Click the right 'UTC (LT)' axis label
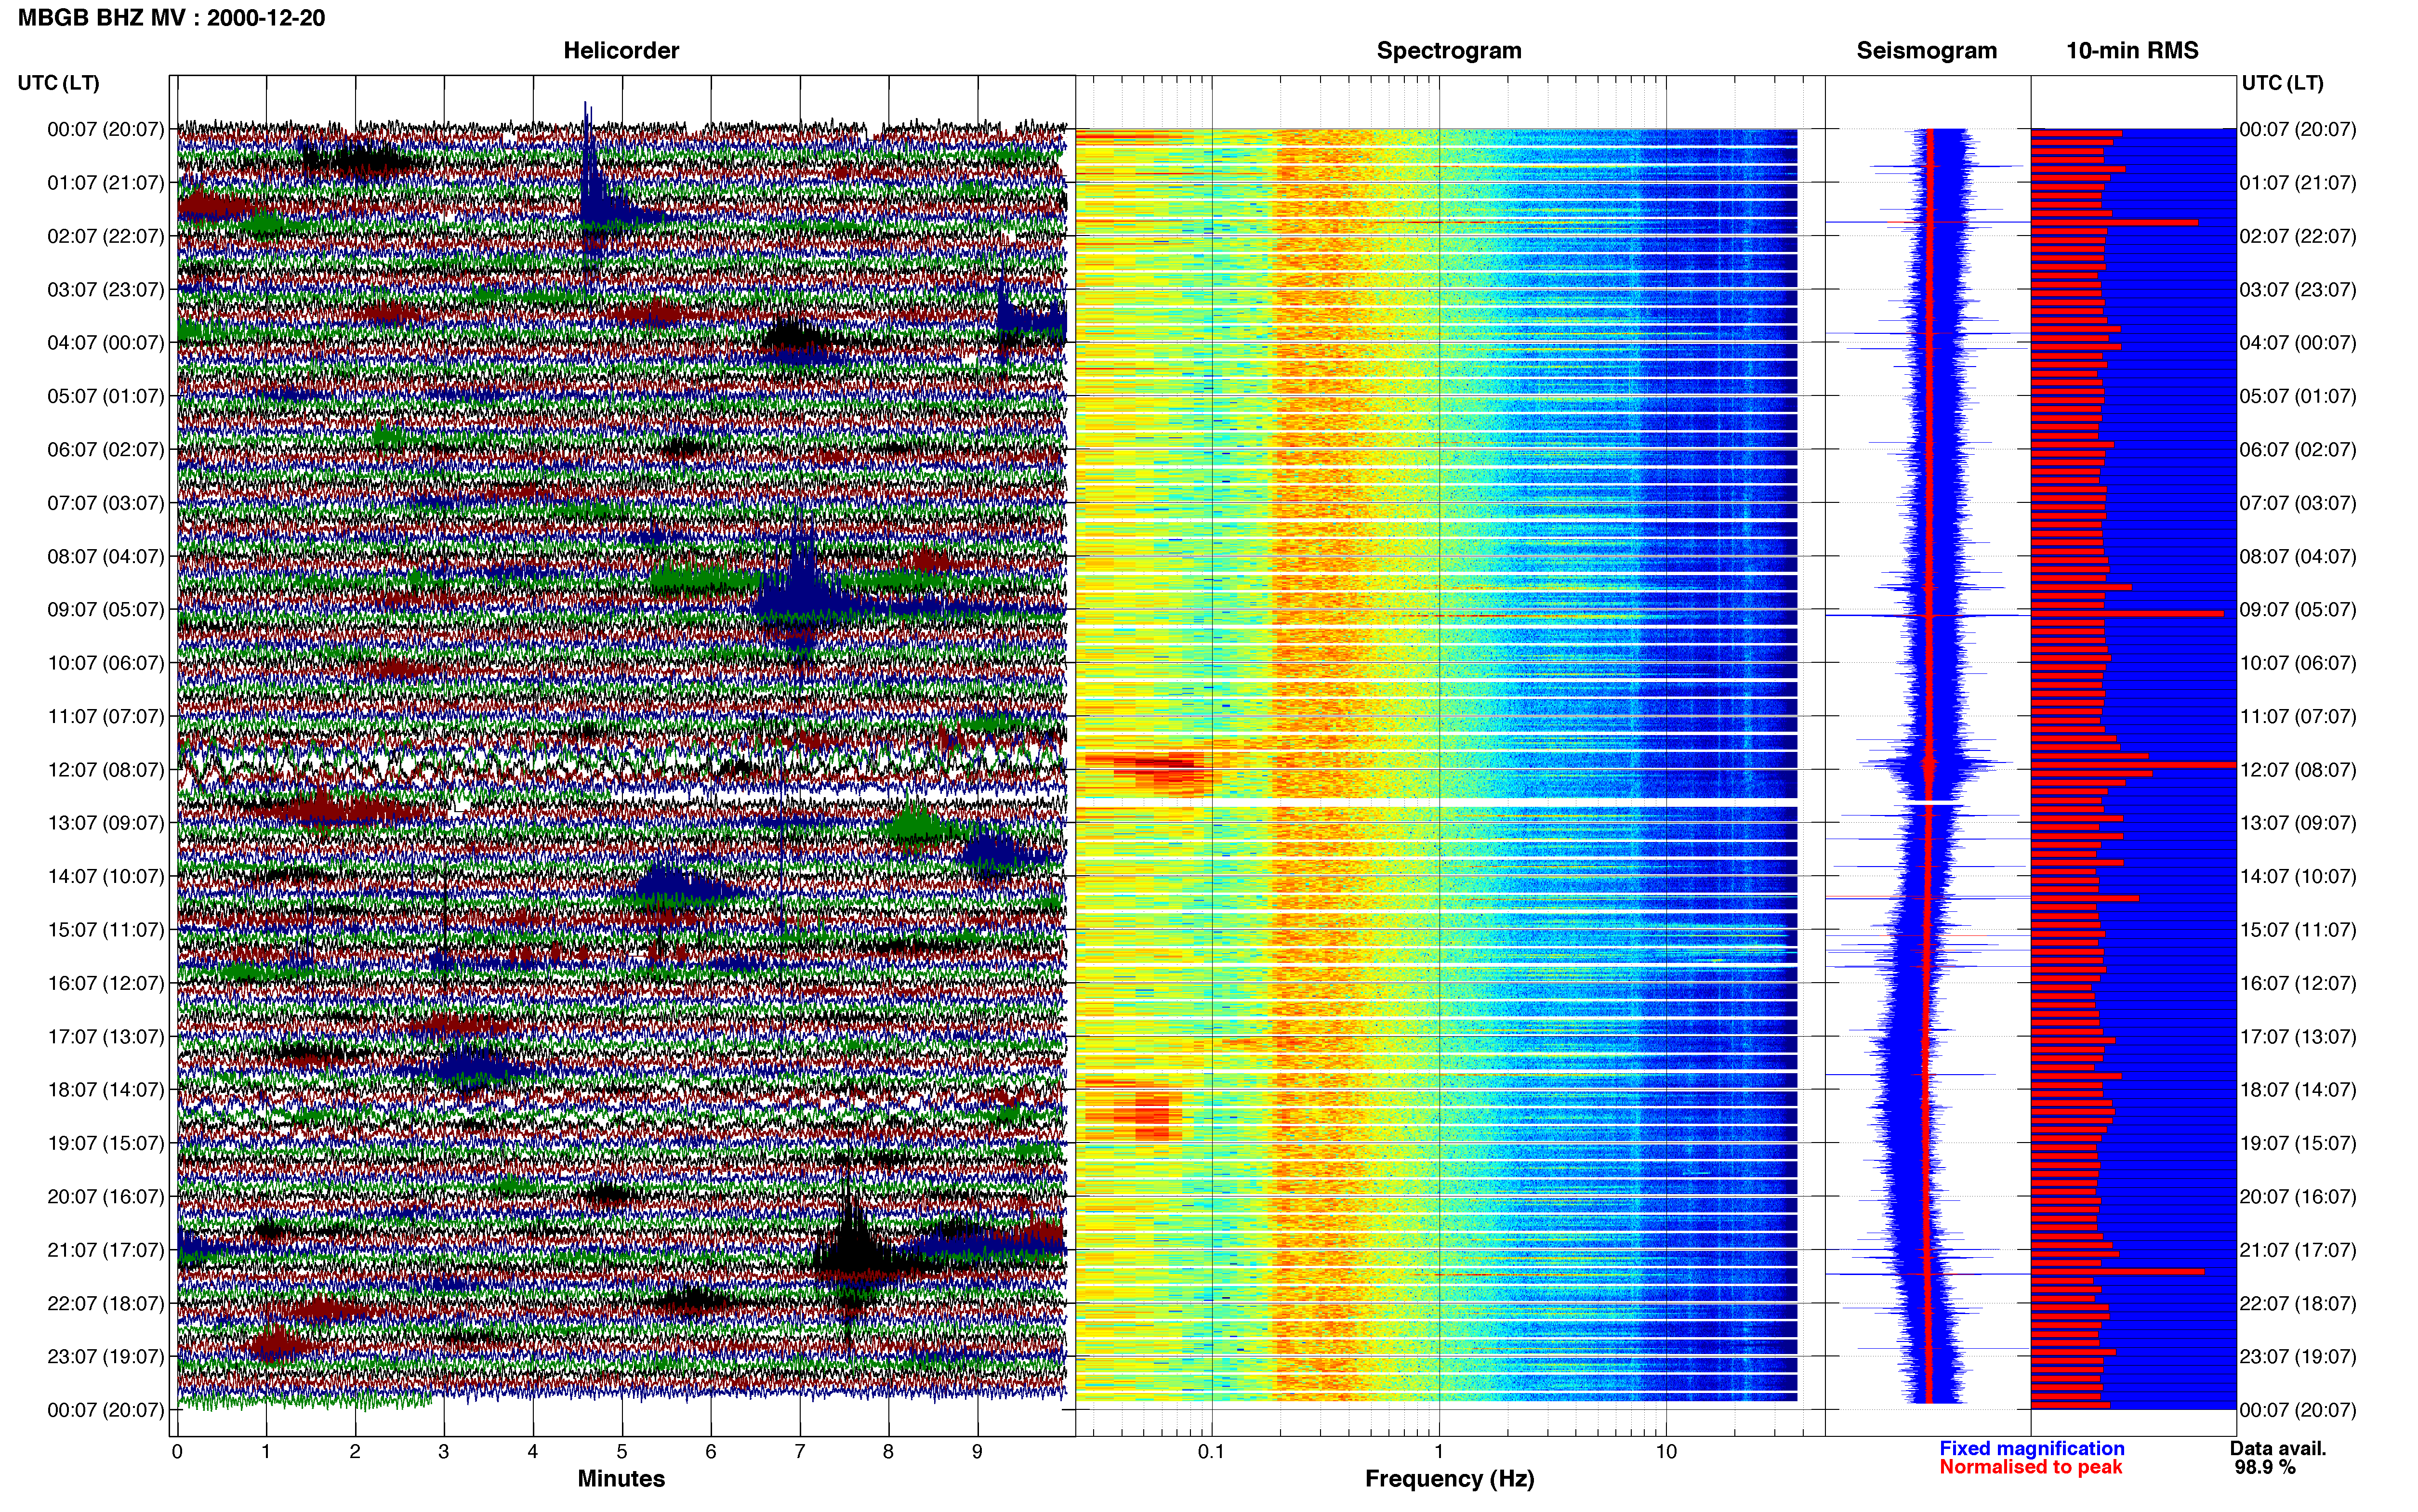The image size is (2418, 1512). [x=2282, y=82]
